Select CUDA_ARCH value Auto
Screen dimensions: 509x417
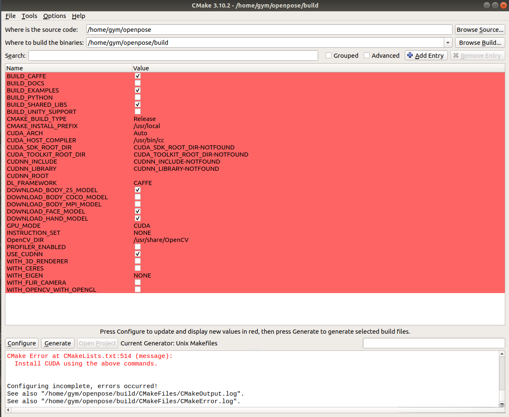pos(140,133)
